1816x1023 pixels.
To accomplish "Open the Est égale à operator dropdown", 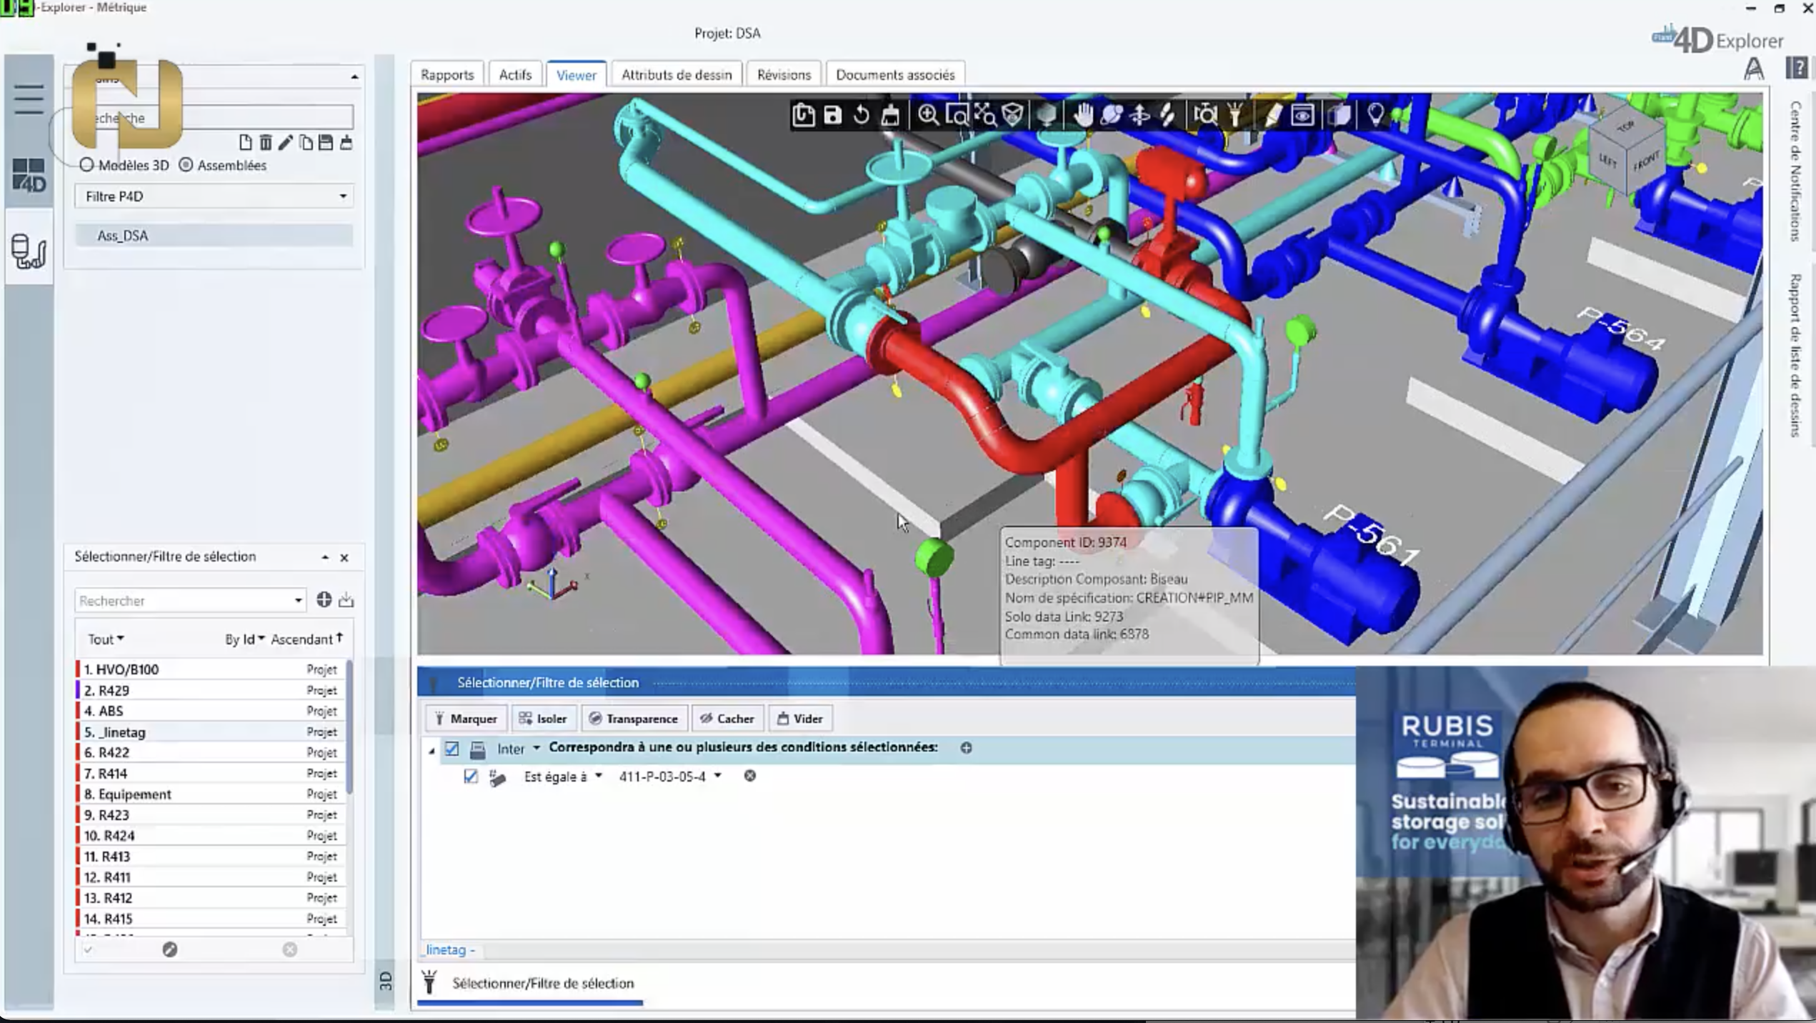I will tap(599, 776).
